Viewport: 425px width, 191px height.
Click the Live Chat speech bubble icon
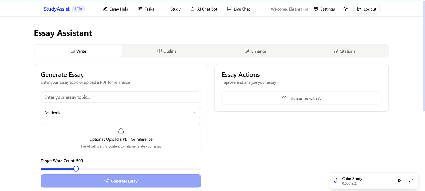(229, 9)
